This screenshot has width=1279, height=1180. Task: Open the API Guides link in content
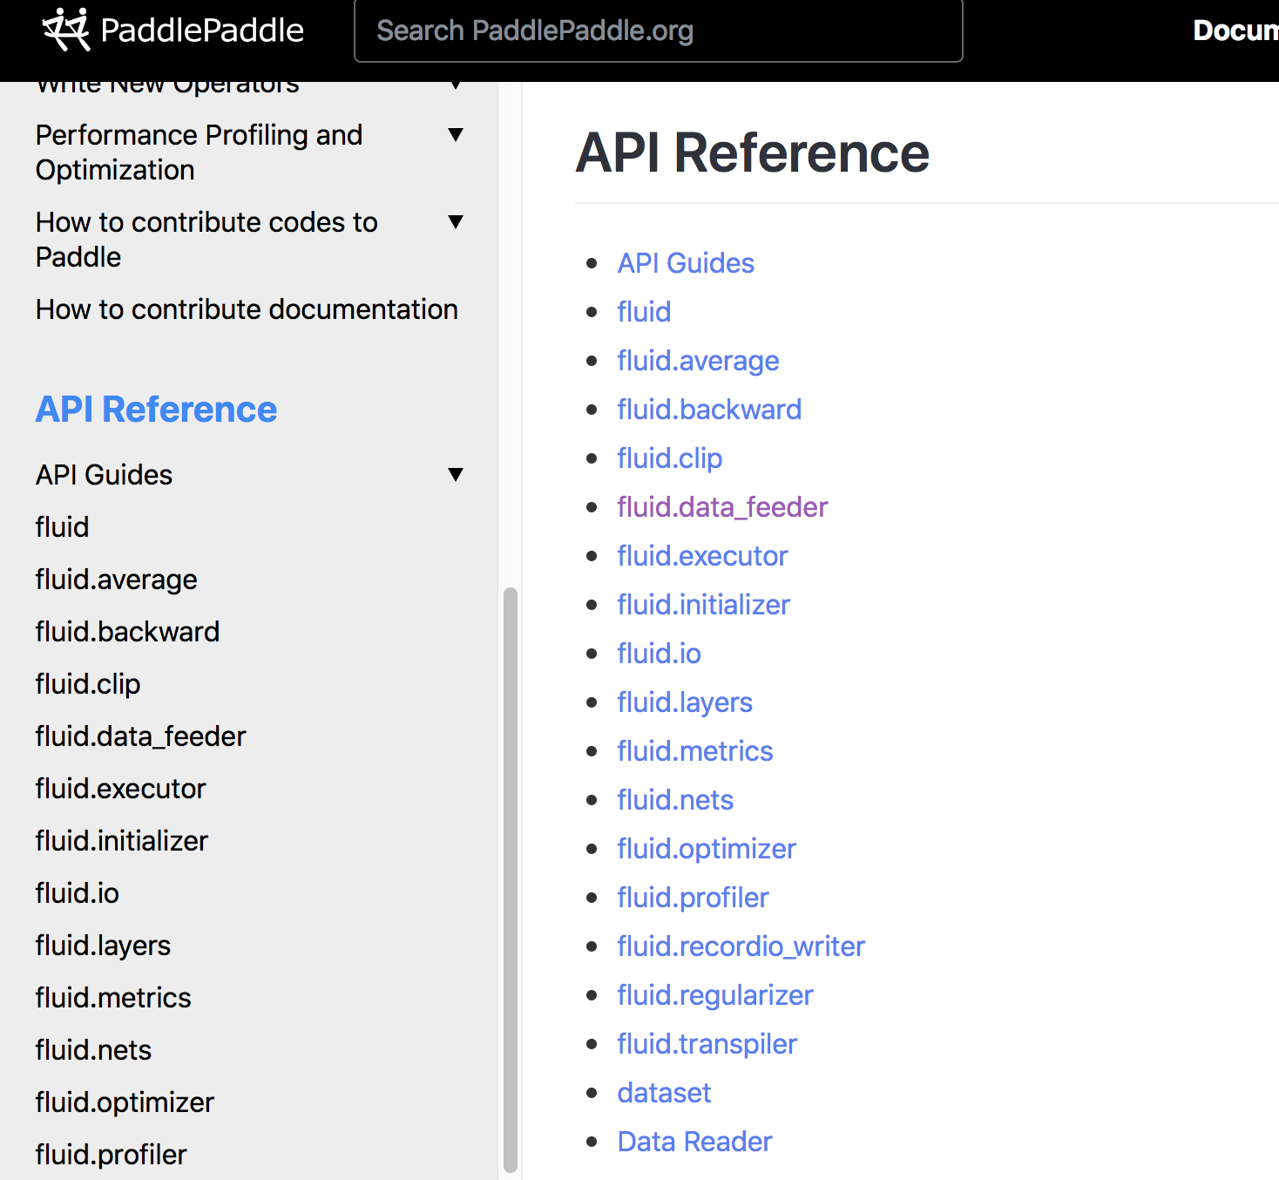tap(686, 263)
